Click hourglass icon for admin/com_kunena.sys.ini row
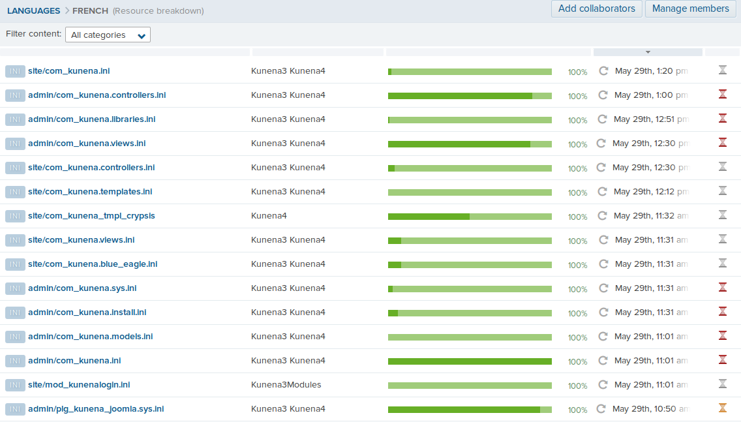This screenshot has width=741, height=426. click(722, 288)
